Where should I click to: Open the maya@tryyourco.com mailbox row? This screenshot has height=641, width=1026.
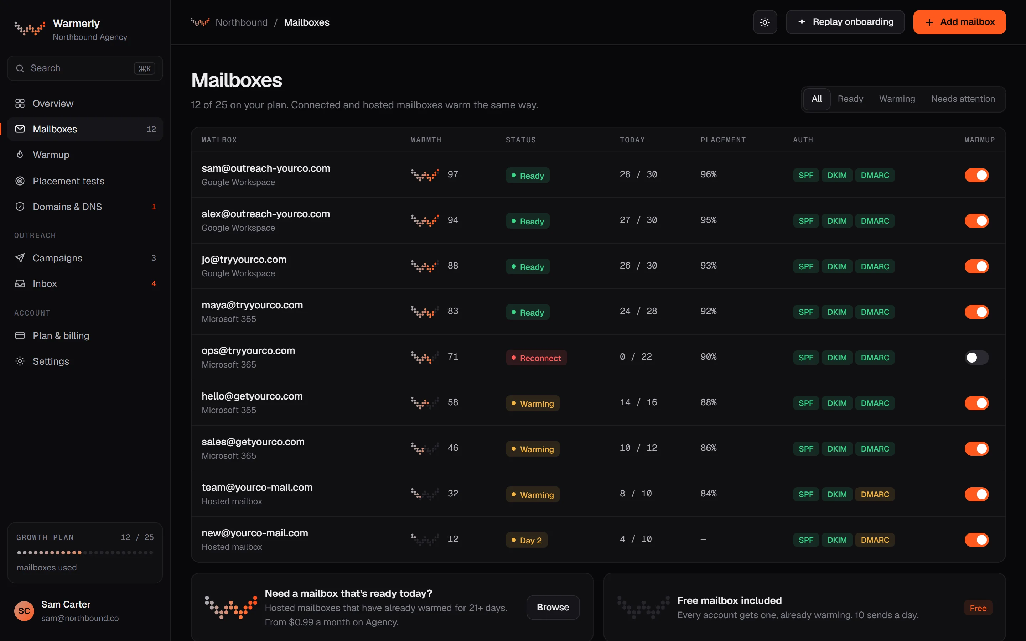tap(598, 312)
